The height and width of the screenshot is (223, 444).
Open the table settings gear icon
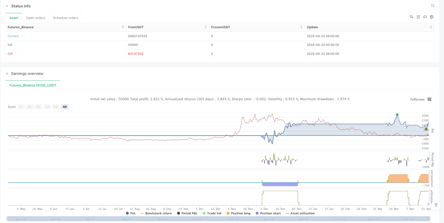coord(432,17)
